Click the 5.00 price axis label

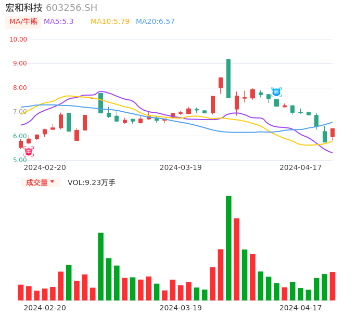pyautogui.click(x=20, y=160)
